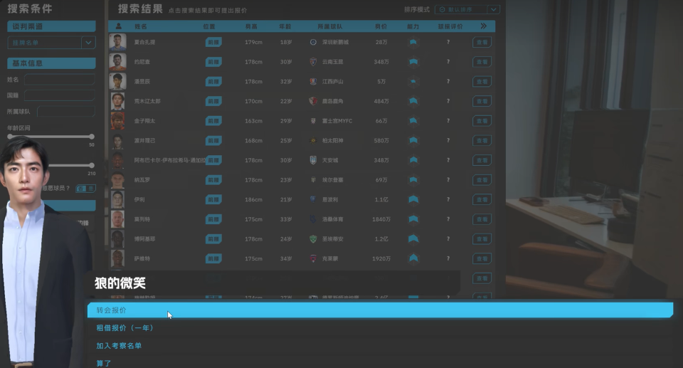Sort by 年龄 column header
This screenshot has width=683, height=368.
click(x=285, y=26)
